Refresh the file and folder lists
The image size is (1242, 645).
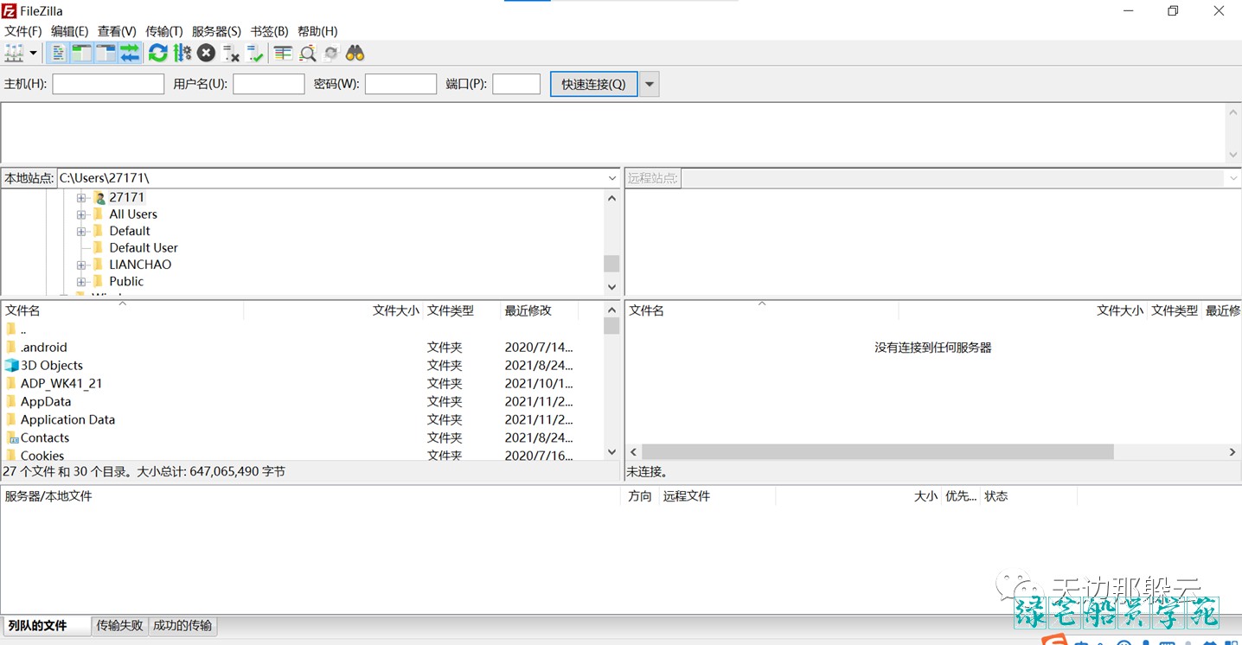(157, 54)
